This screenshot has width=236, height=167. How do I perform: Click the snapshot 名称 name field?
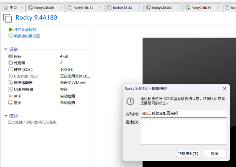[183, 113]
